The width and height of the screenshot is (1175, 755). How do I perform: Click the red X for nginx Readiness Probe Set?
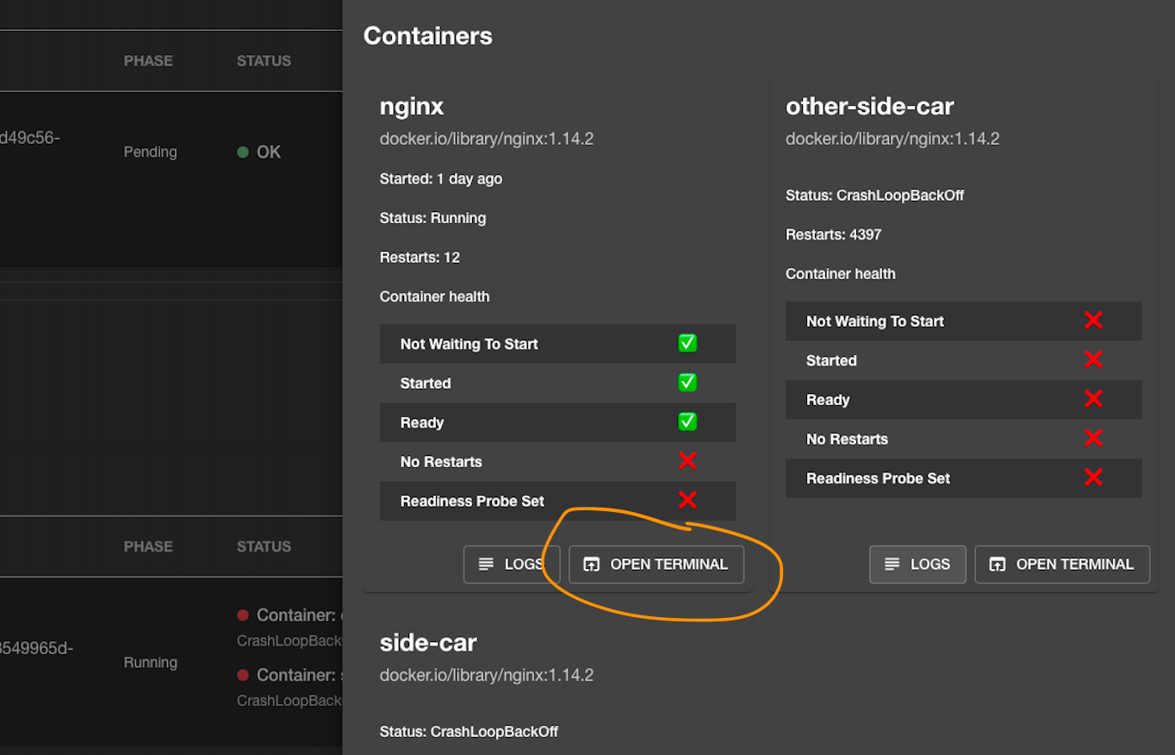pyautogui.click(x=687, y=500)
